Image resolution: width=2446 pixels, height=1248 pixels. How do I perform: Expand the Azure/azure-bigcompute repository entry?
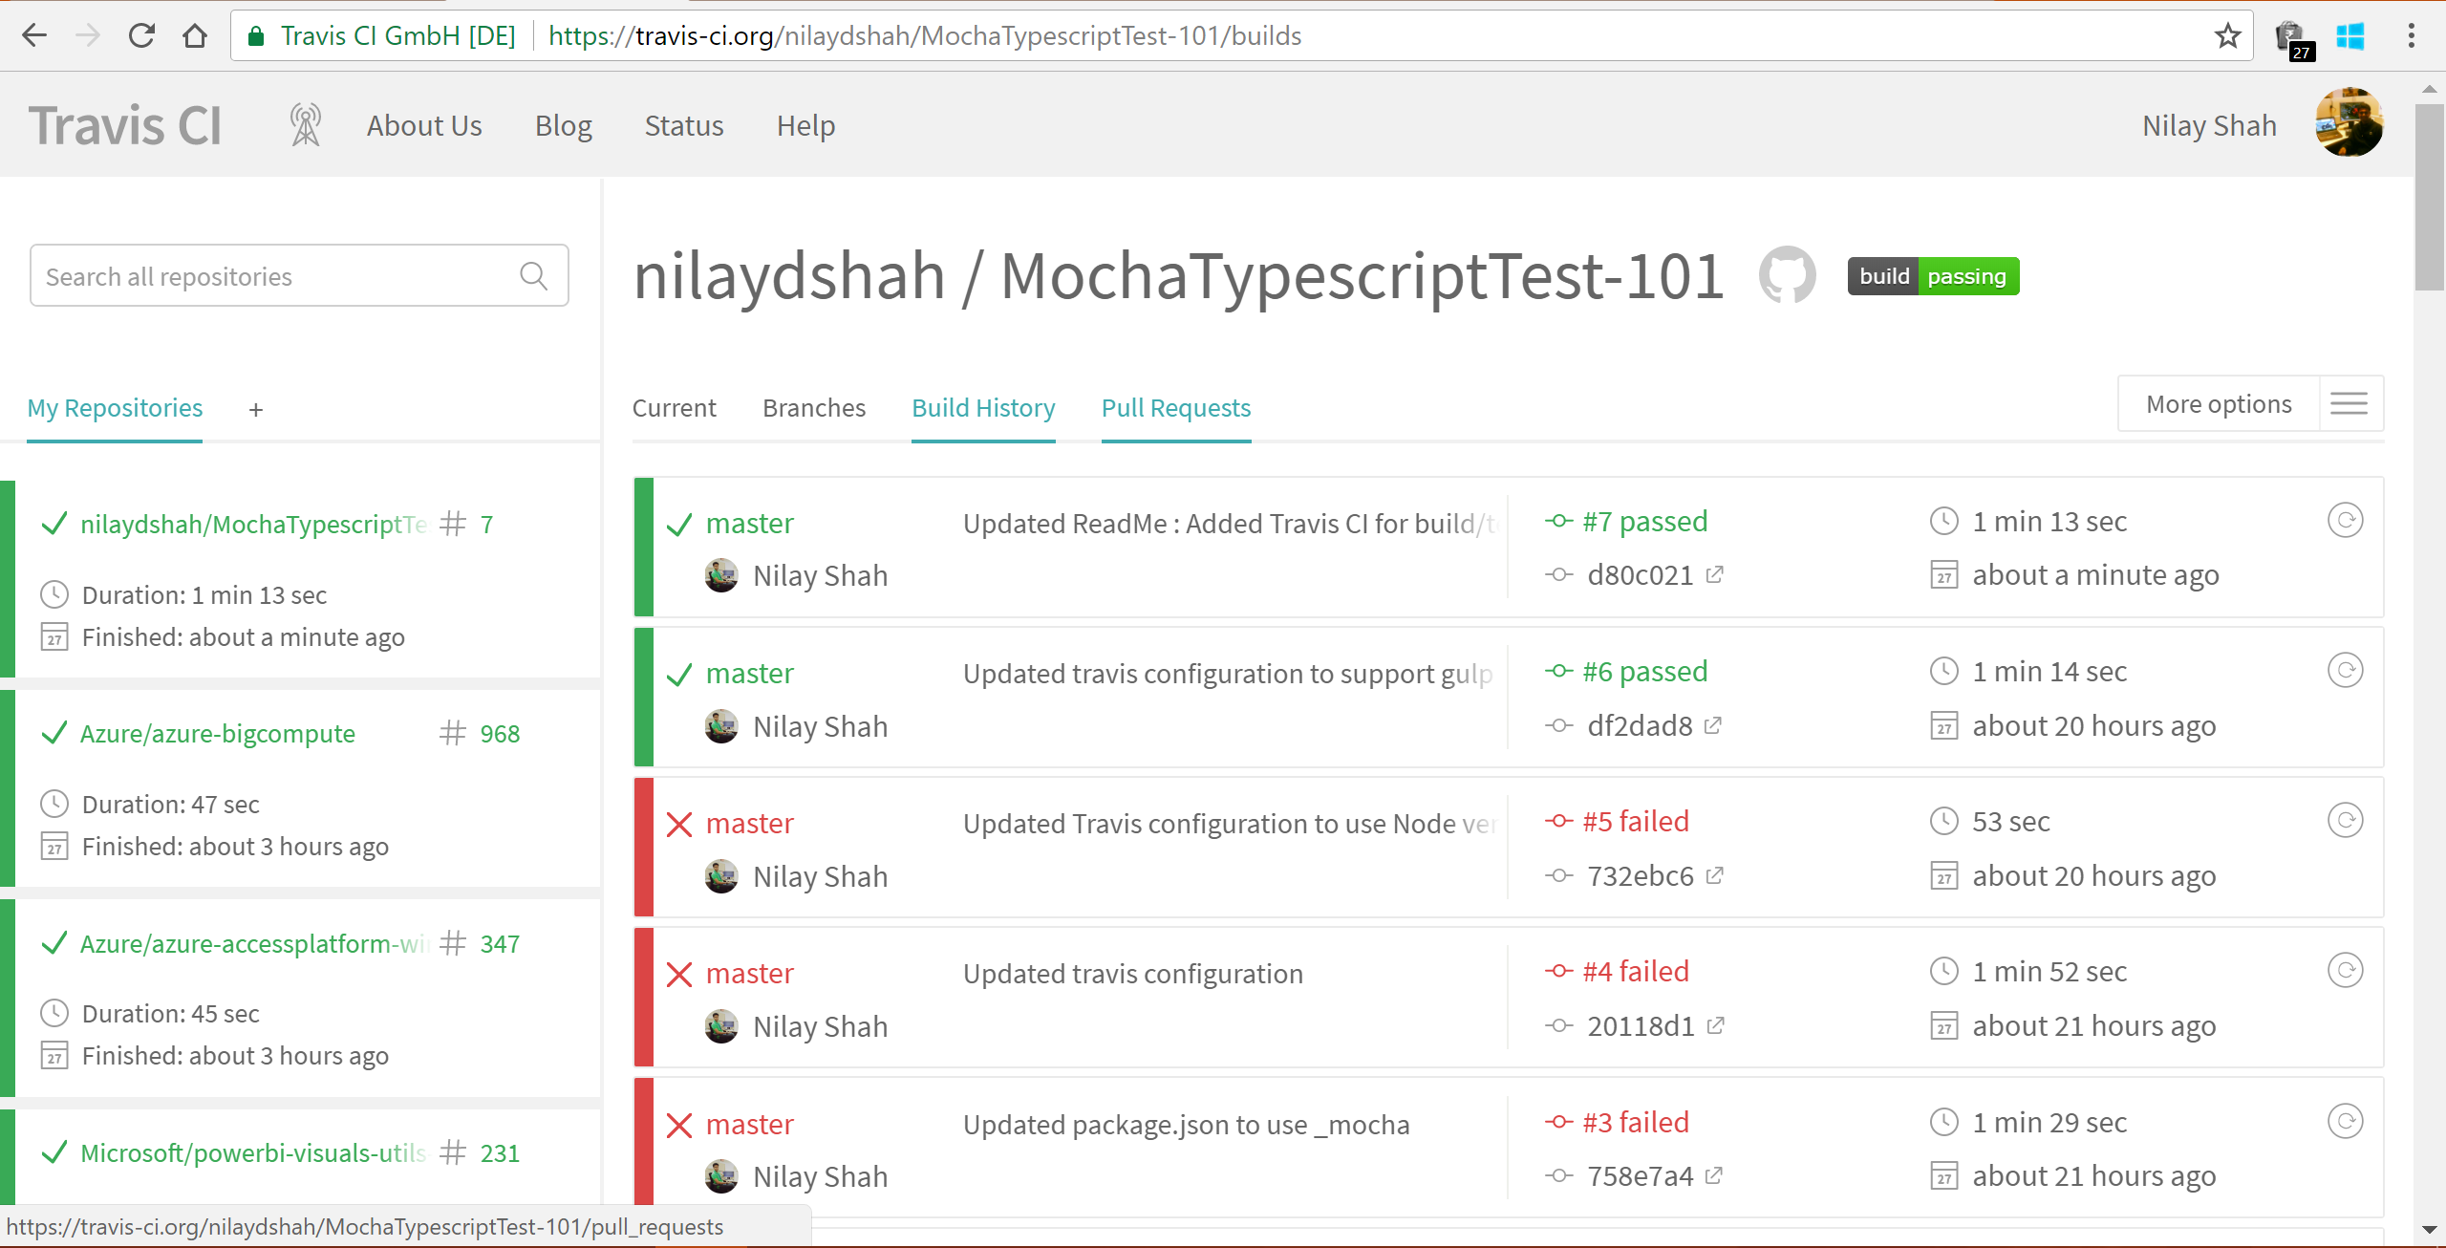[218, 732]
